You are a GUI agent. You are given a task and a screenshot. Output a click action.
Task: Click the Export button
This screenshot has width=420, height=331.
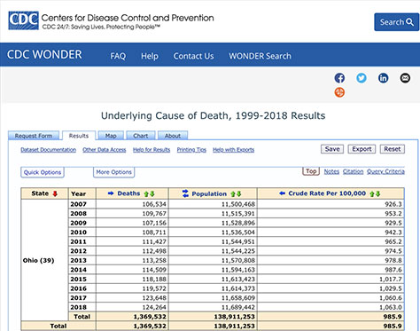pyautogui.click(x=362, y=149)
